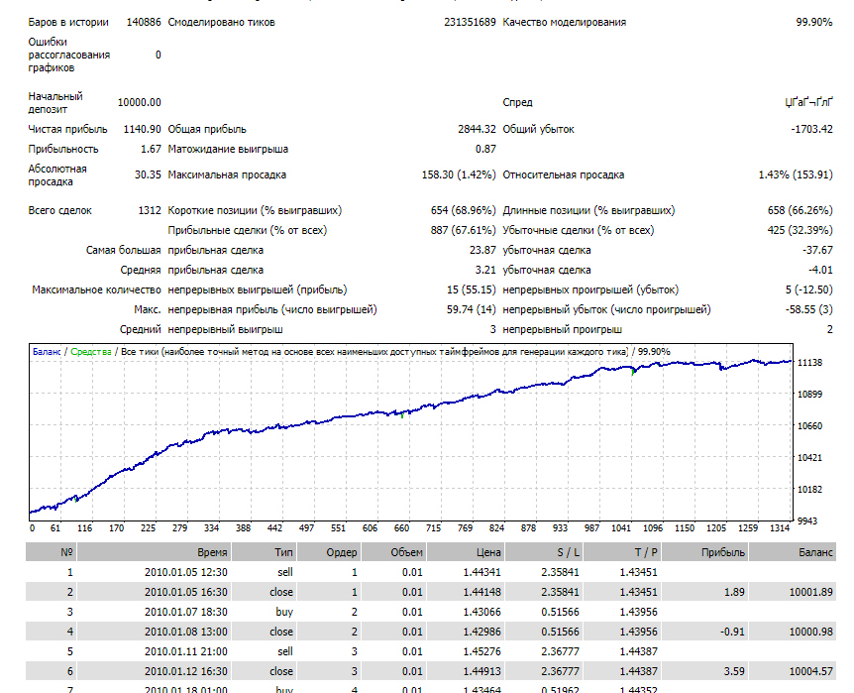The height and width of the screenshot is (693, 854).
Task: Select trade time 2010.01.05 12:30
Action: pos(185,572)
